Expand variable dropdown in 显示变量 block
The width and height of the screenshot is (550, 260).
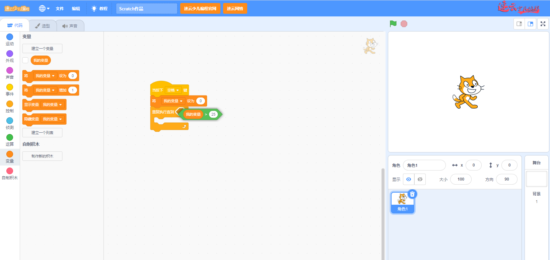click(52, 105)
